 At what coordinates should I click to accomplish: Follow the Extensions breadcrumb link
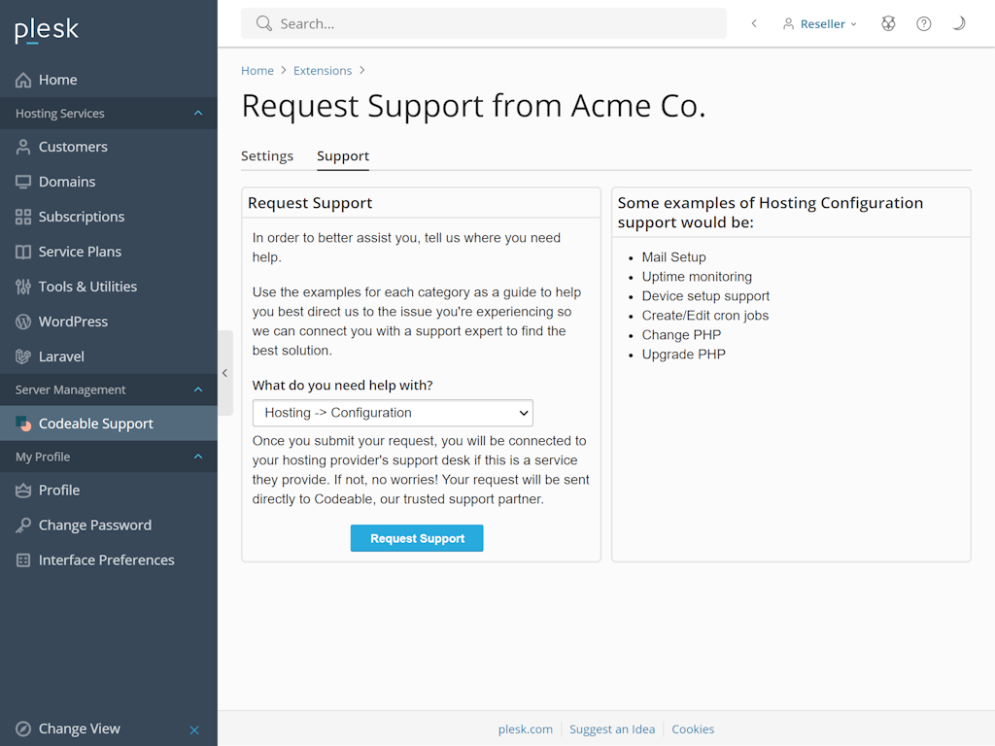tap(323, 70)
